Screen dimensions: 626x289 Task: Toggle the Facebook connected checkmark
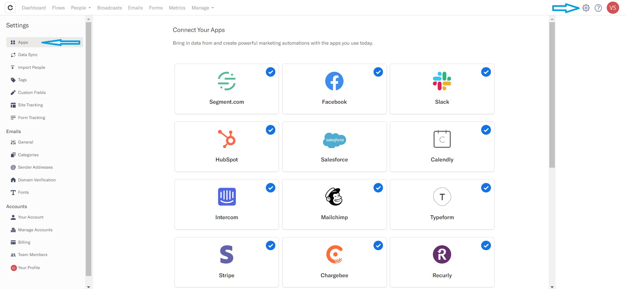pyautogui.click(x=378, y=72)
